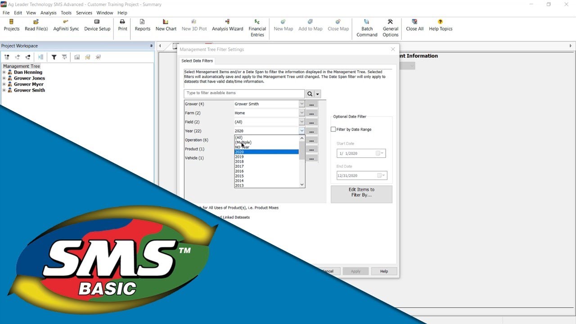Open the Grower dropdown showing Grower Smith

point(302,104)
